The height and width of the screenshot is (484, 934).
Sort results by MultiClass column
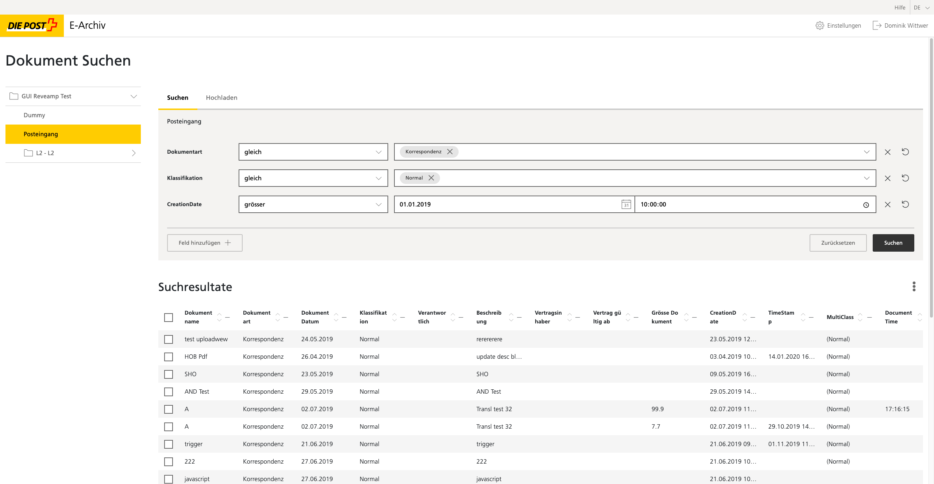[860, 317]
